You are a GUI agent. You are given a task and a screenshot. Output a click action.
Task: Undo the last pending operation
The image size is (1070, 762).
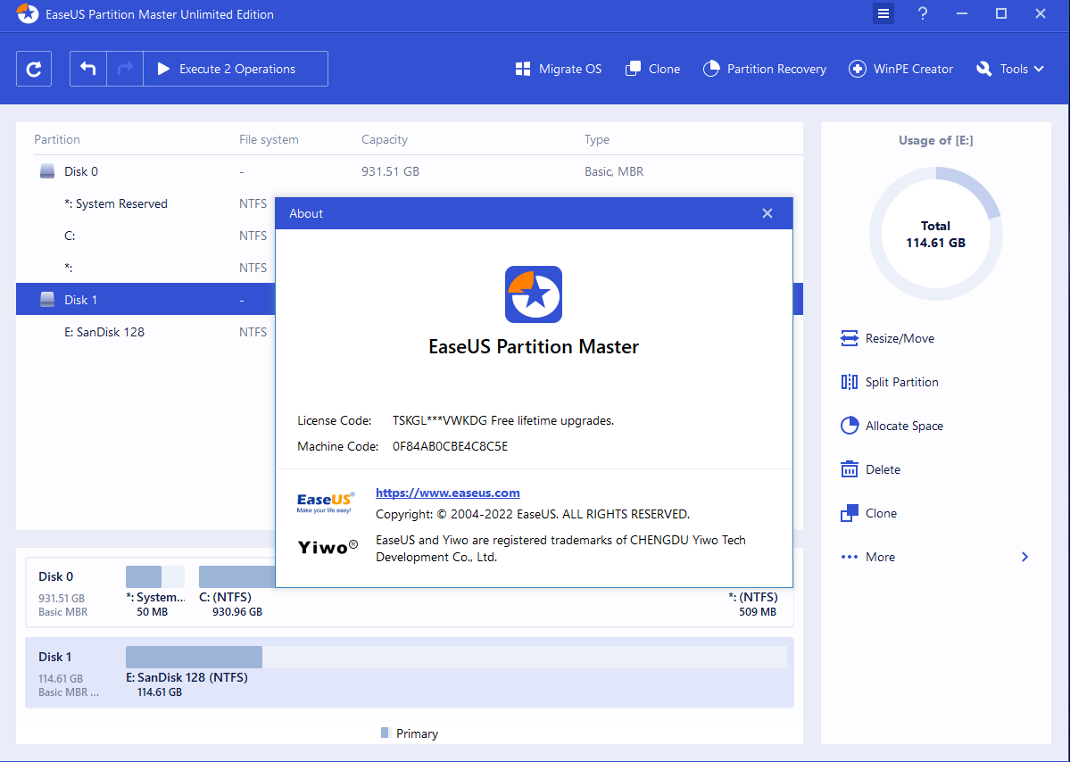tap(88, 69)
